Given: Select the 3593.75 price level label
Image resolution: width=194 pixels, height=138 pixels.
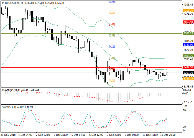Looking at the screenshot, I should pyautogui.click(x=188, y=56).
